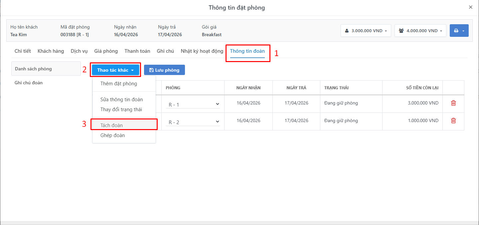Open Danh sách phòng sidebar item
The height and width of the screenshot is (225, 479).
pos(46,69)
